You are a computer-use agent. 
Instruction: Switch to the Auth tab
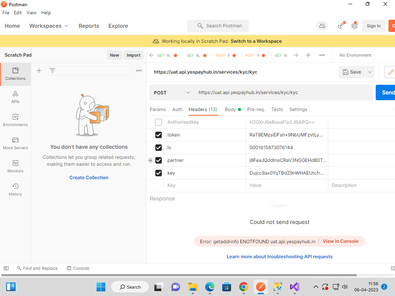click(177, 109)
